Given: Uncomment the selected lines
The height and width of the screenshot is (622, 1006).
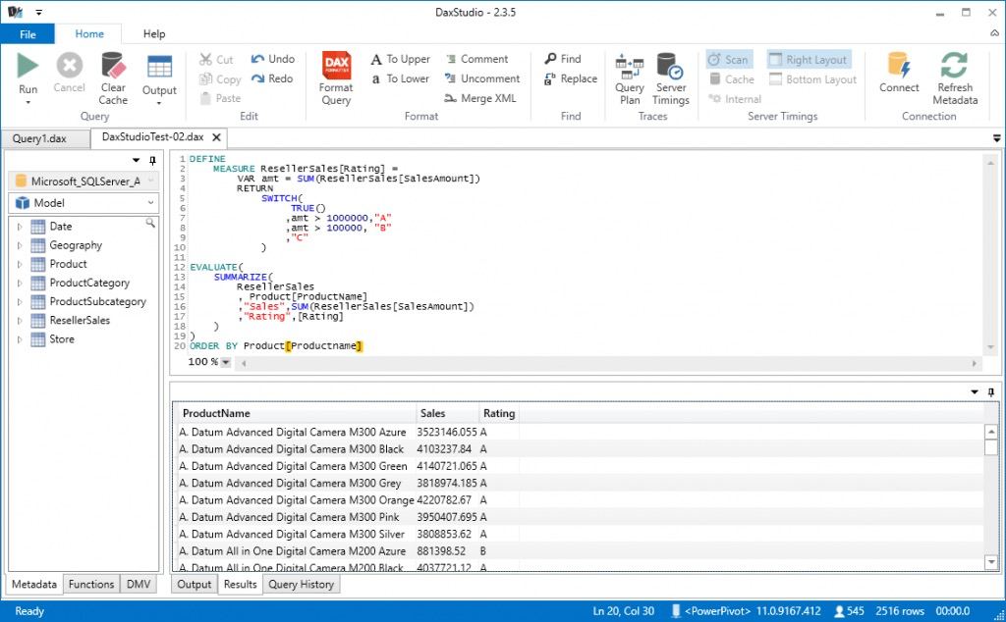Looking at the screenshot, I should 482,78.
